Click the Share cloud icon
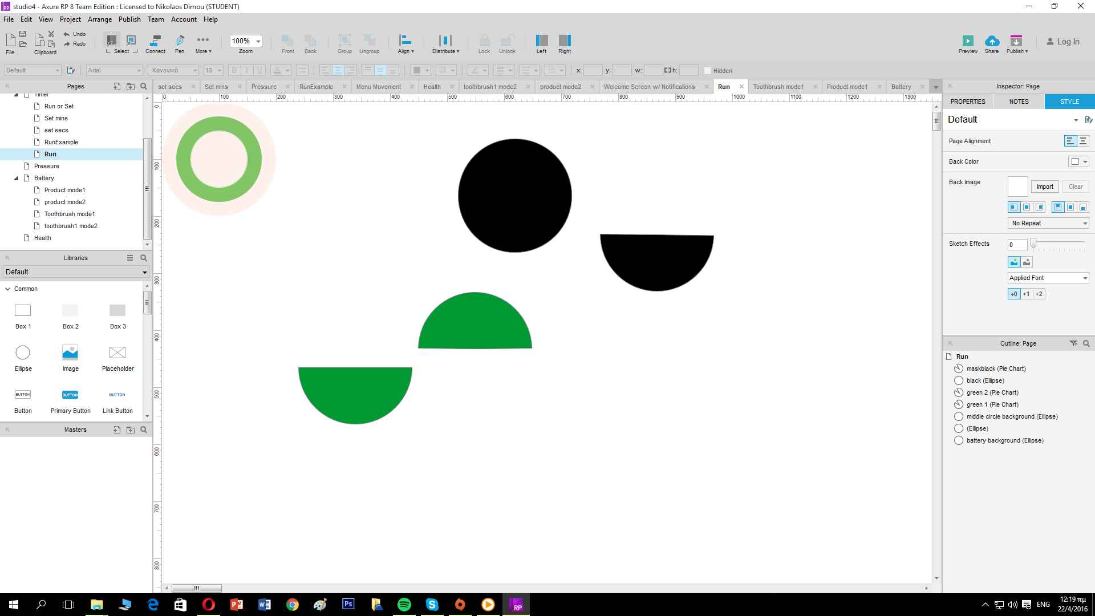Screen dimensions: 1095x616 pyautogui.click(x=992, y=40)
